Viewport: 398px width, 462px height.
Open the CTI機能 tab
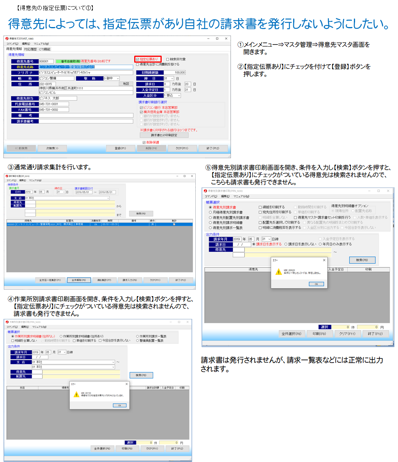coord(44,49)
